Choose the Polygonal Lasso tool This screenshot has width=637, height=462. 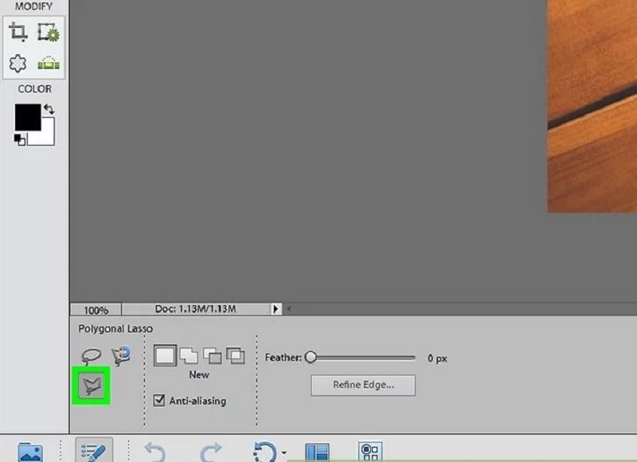[91, 386]
